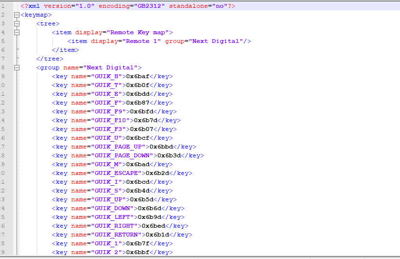400x259 pixels.
Task: Click the closing tree tag
Action: (50, 59)
